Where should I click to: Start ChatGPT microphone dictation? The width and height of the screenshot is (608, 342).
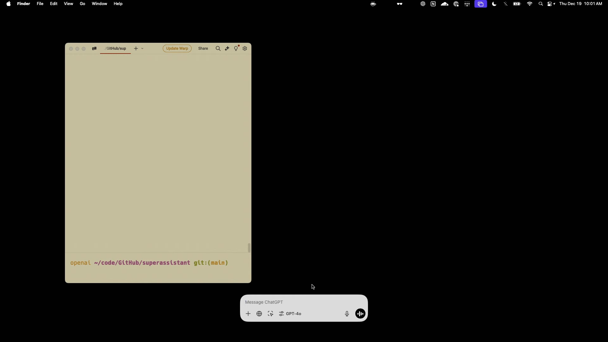coord(347,314)
